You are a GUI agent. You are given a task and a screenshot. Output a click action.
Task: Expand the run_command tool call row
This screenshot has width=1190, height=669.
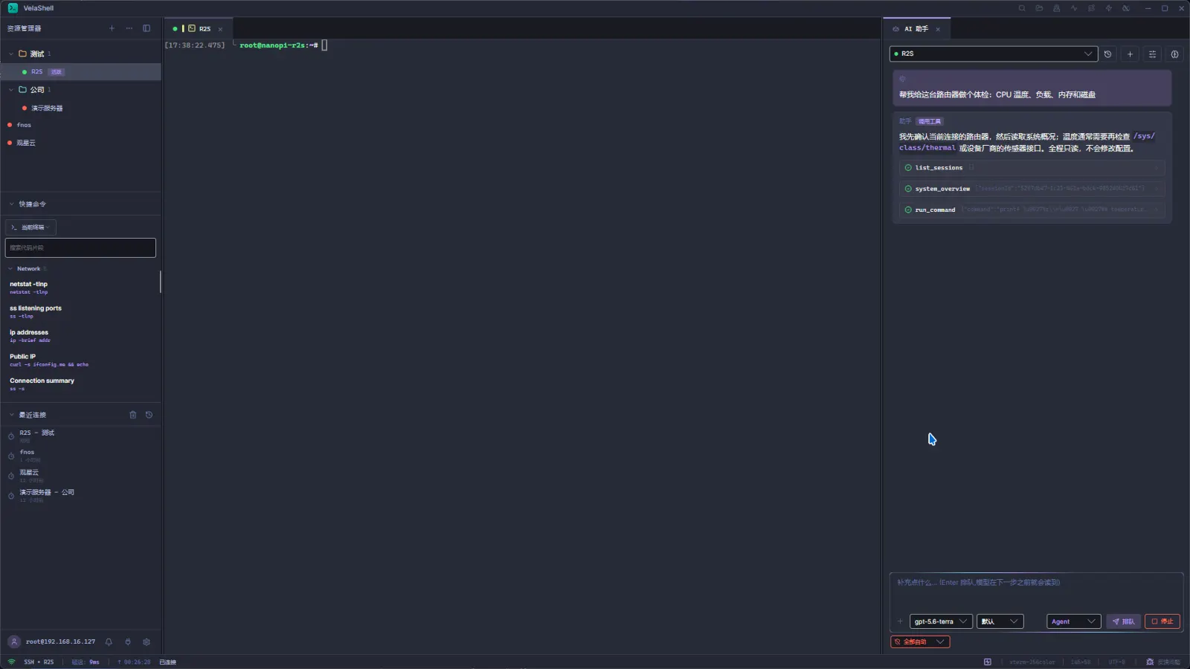click(x=1032, y=210)
